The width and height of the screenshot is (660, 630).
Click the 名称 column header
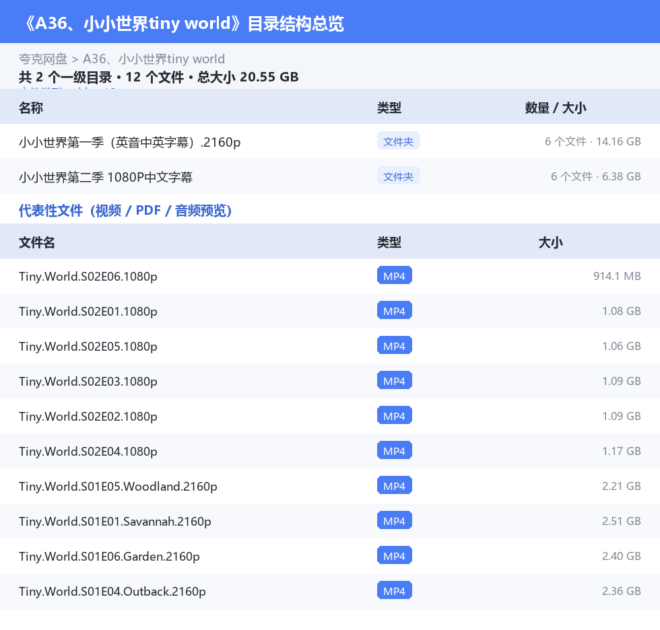click(31, 108)
